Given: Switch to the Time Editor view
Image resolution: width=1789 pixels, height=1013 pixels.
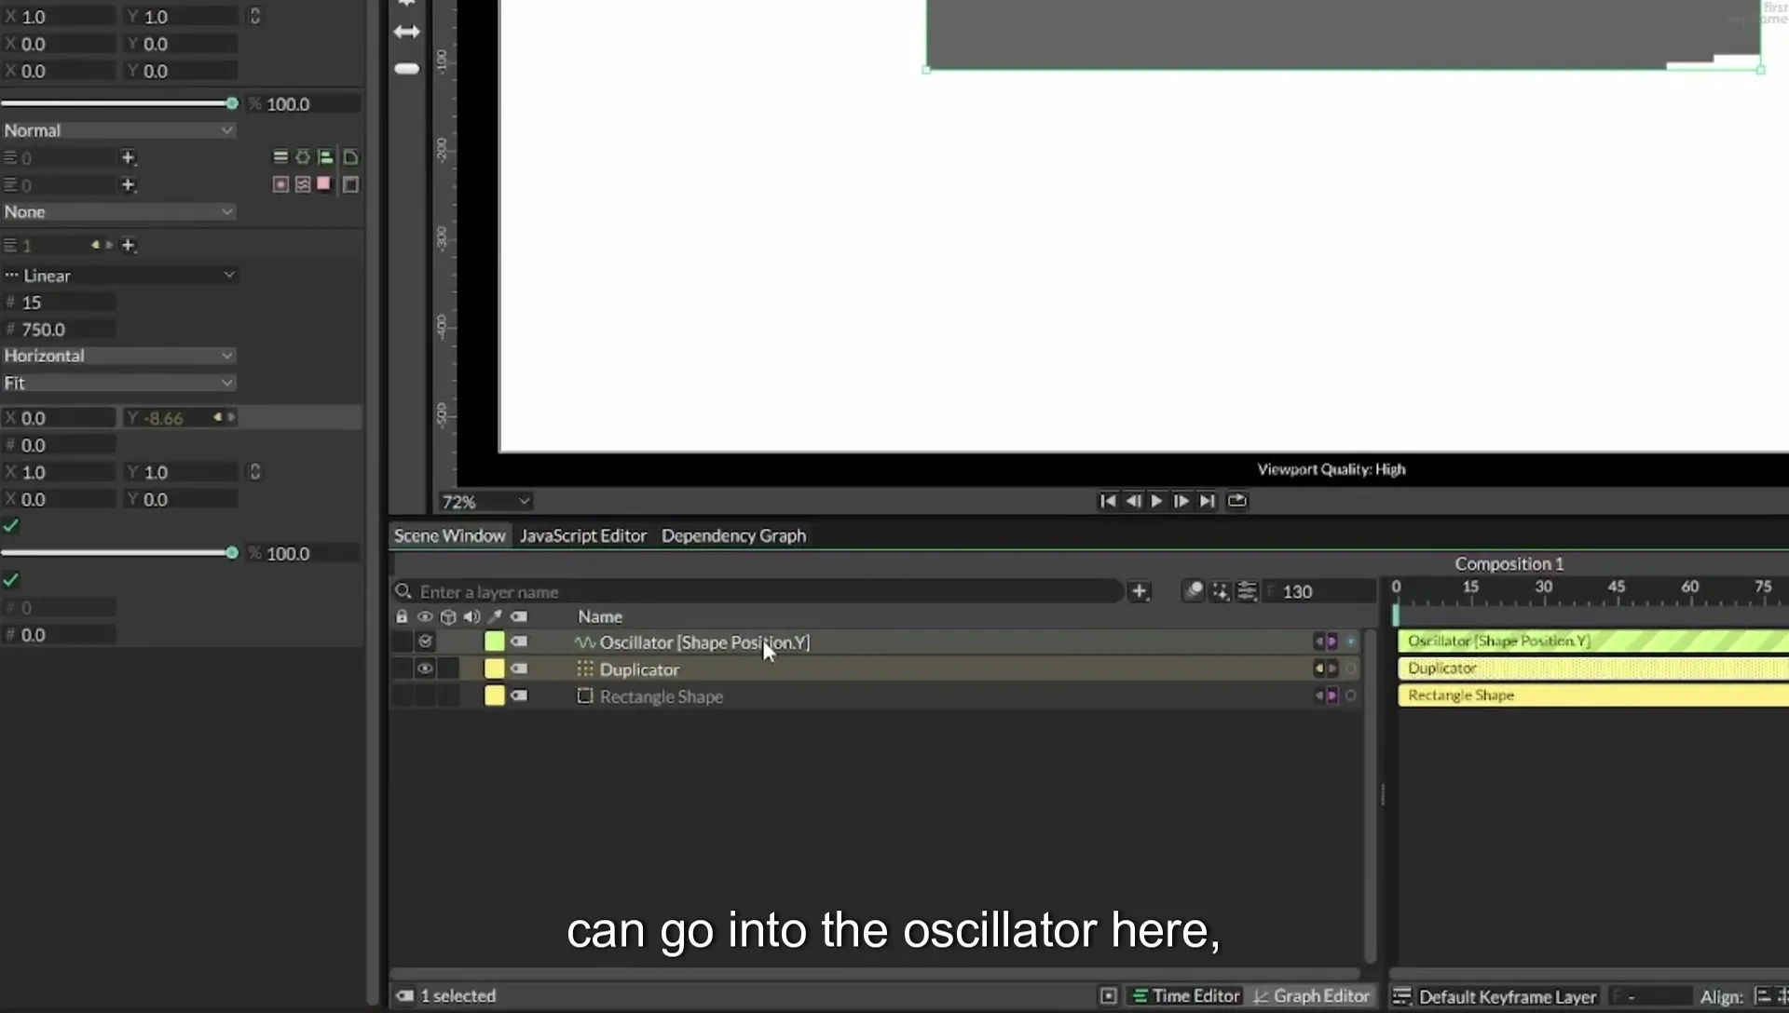Looking at the screenshot, I should click(x=1185, y=996).
